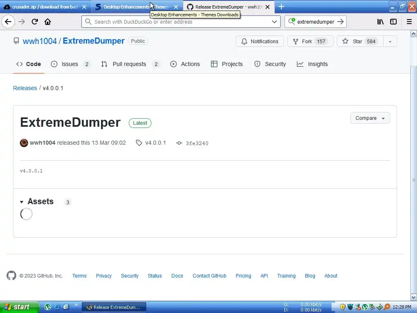Viewport: 417px width, 313px height.
Task: Switch to the crusader.zip download tab
Action: coord(45,7)
